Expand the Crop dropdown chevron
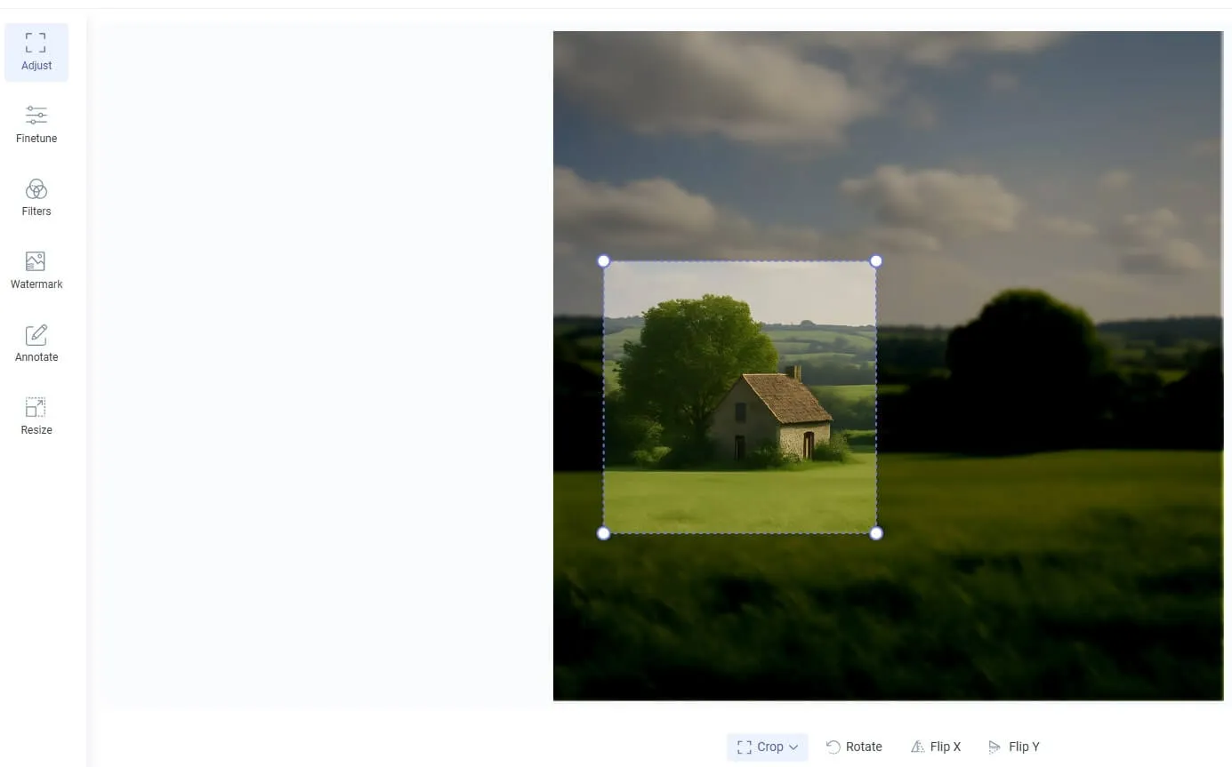Image resolution: width=1232 pixels, height=767 pixels. [x=793, y=747]
